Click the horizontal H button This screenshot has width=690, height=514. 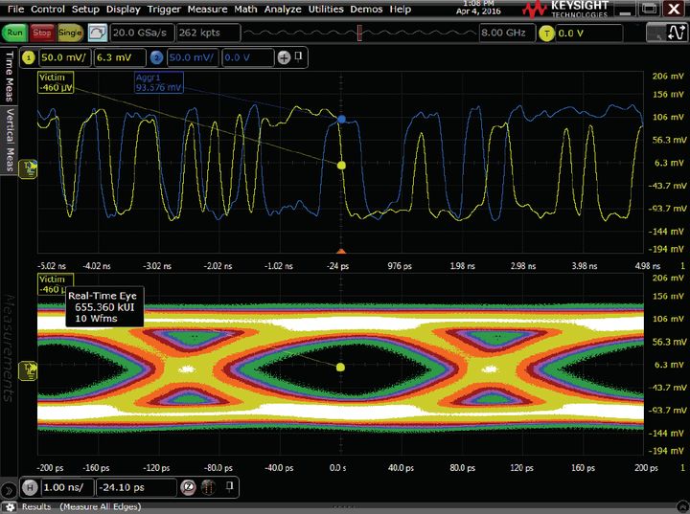pos(29,487)
